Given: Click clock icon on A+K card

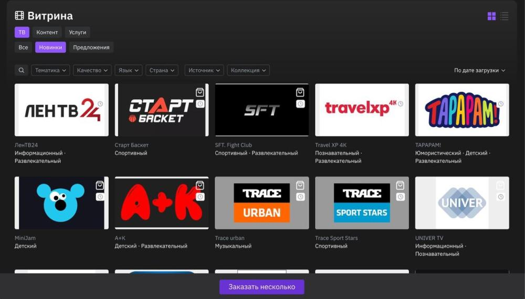Looking at the screenshot, I should (200, 197).
